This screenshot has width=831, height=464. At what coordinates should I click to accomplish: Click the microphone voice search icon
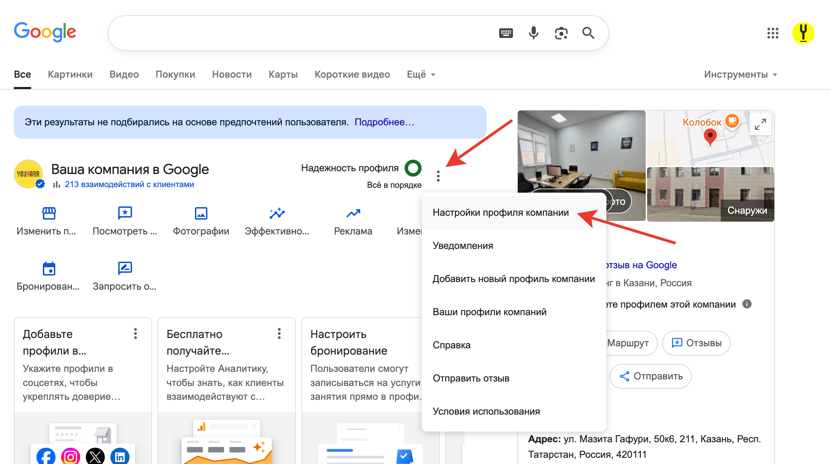[x=533, y=33]
